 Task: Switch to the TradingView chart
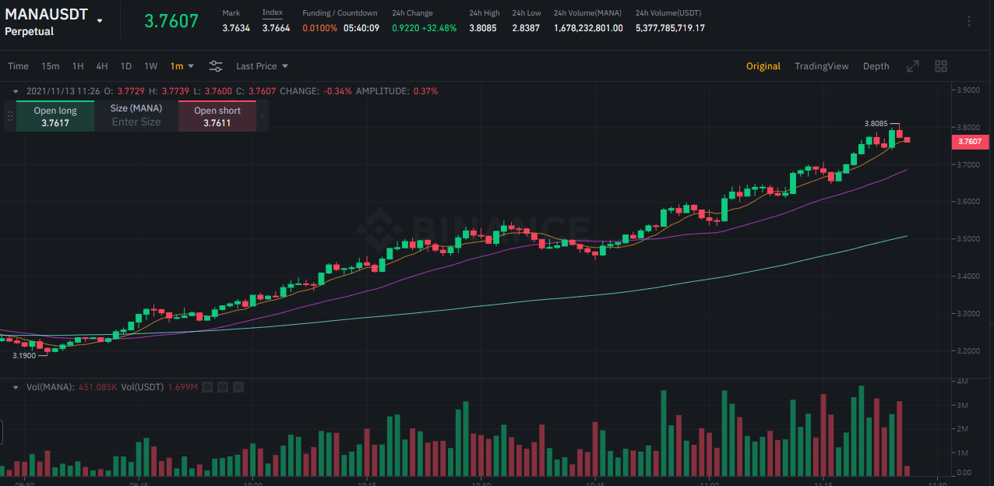tap(822, 66)
